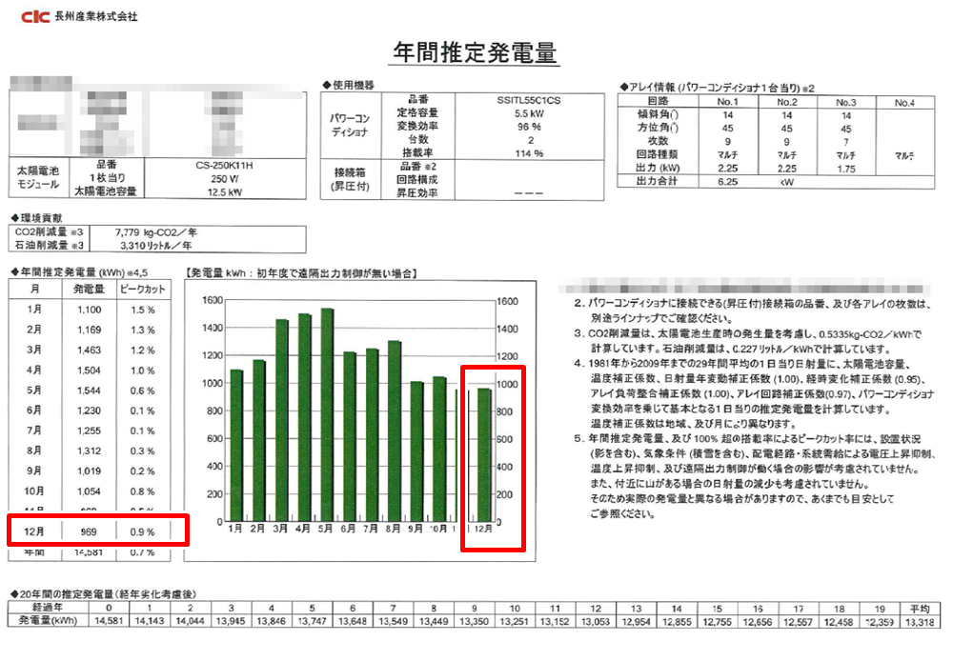The width and height of the screenshot is (953, 661).
Task: Select power conditioner model SSITL55C1CS
Action: 529,100
